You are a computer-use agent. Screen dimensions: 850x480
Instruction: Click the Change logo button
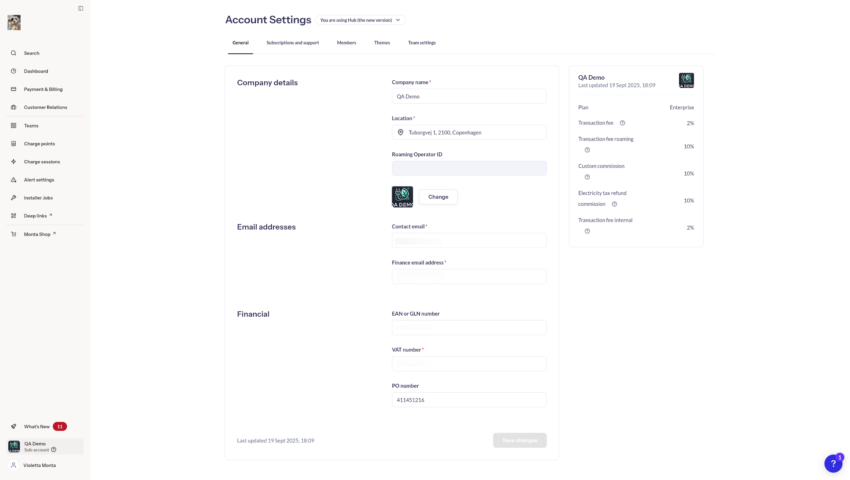[x=438, y=197]
